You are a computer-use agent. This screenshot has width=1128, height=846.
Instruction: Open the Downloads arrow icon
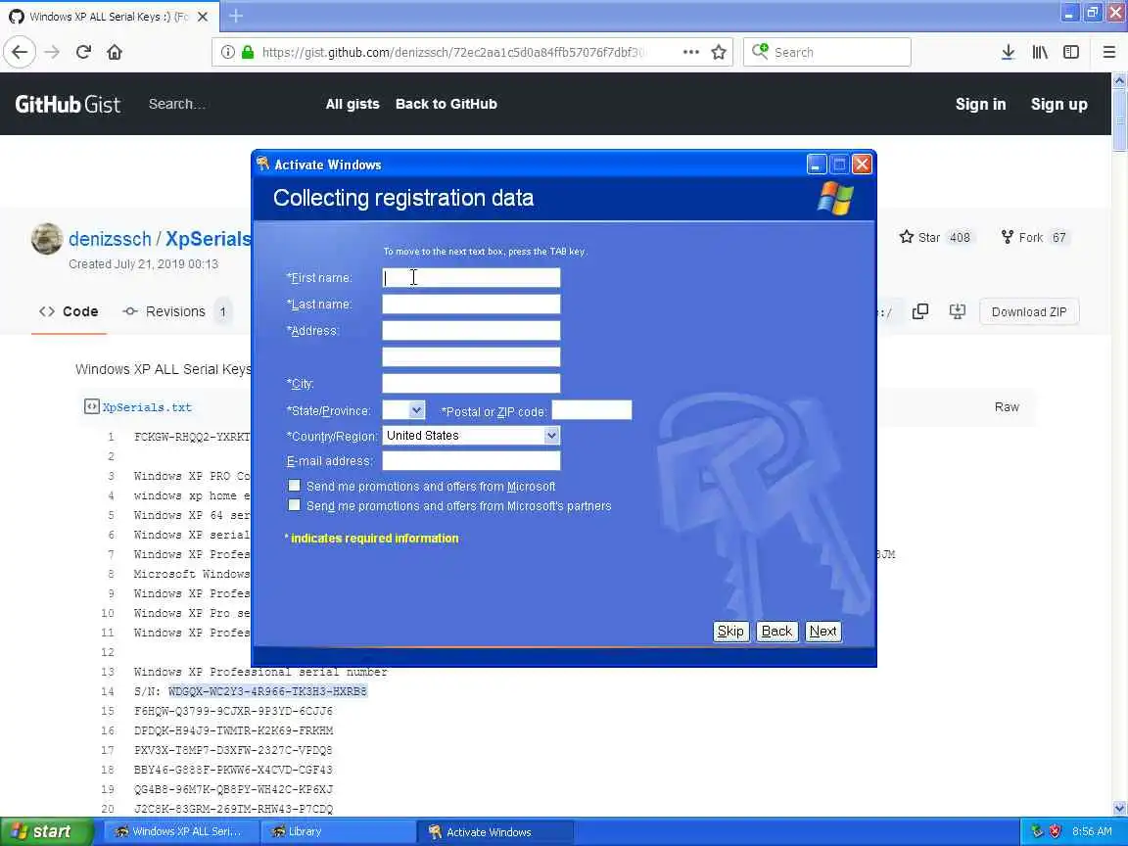click(1008, 52)
